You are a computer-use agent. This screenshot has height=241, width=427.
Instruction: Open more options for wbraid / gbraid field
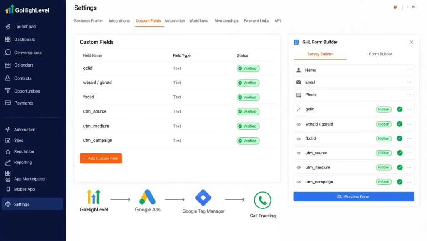(x=409, y=124)
